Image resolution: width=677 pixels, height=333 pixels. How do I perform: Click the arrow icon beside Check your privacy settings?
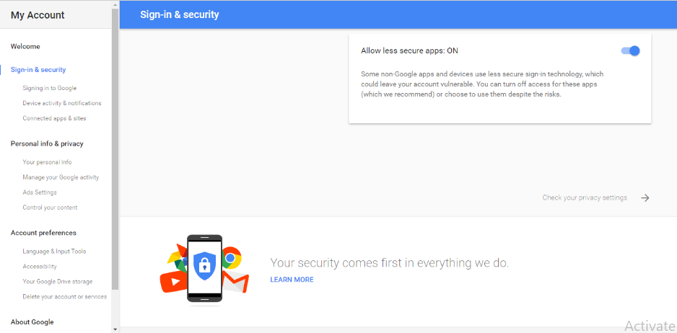click(x=645, y=198)
